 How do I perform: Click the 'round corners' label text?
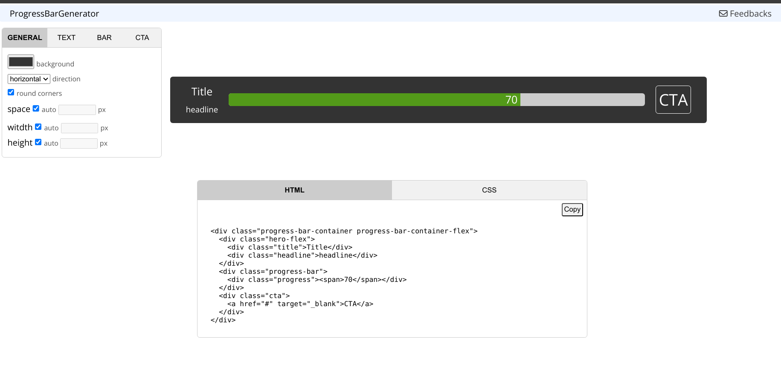point(39,93)
